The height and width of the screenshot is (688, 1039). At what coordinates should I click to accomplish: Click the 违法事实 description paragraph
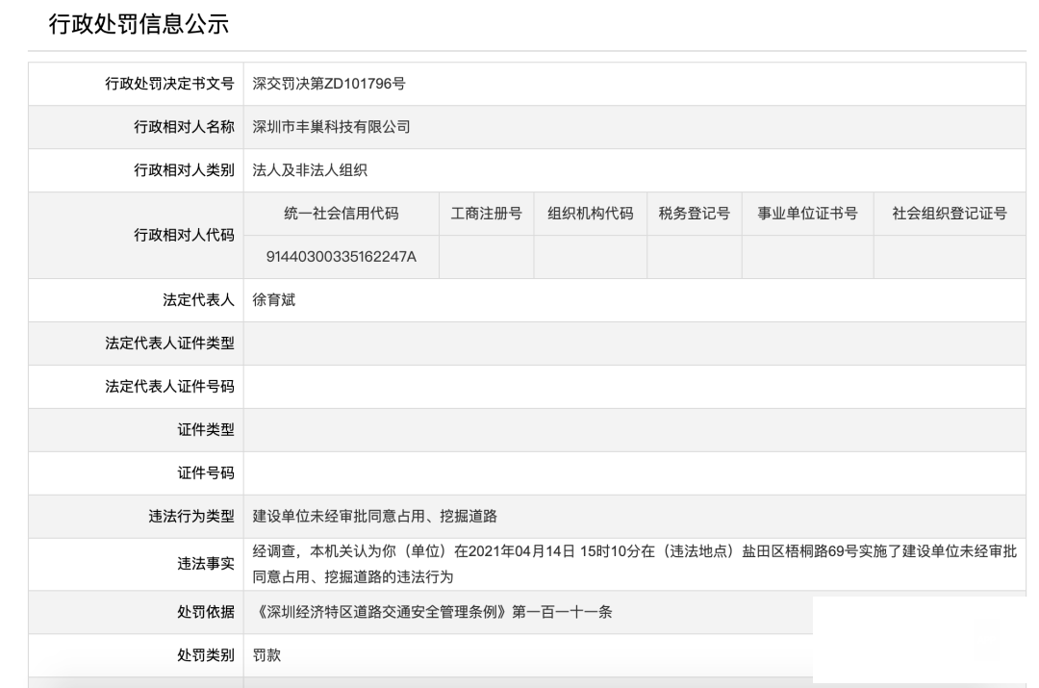point(633,564)
